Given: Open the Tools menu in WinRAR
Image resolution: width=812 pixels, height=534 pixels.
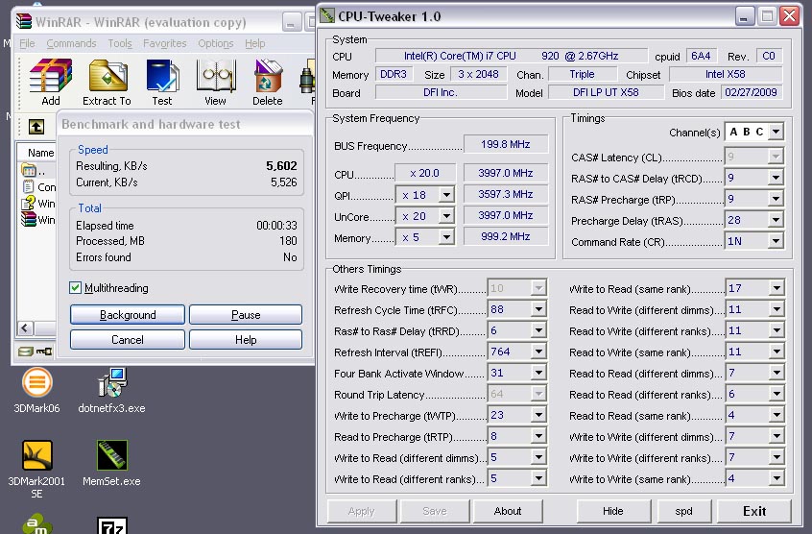Looking at the screenshot, I should [x=120, y=43].
